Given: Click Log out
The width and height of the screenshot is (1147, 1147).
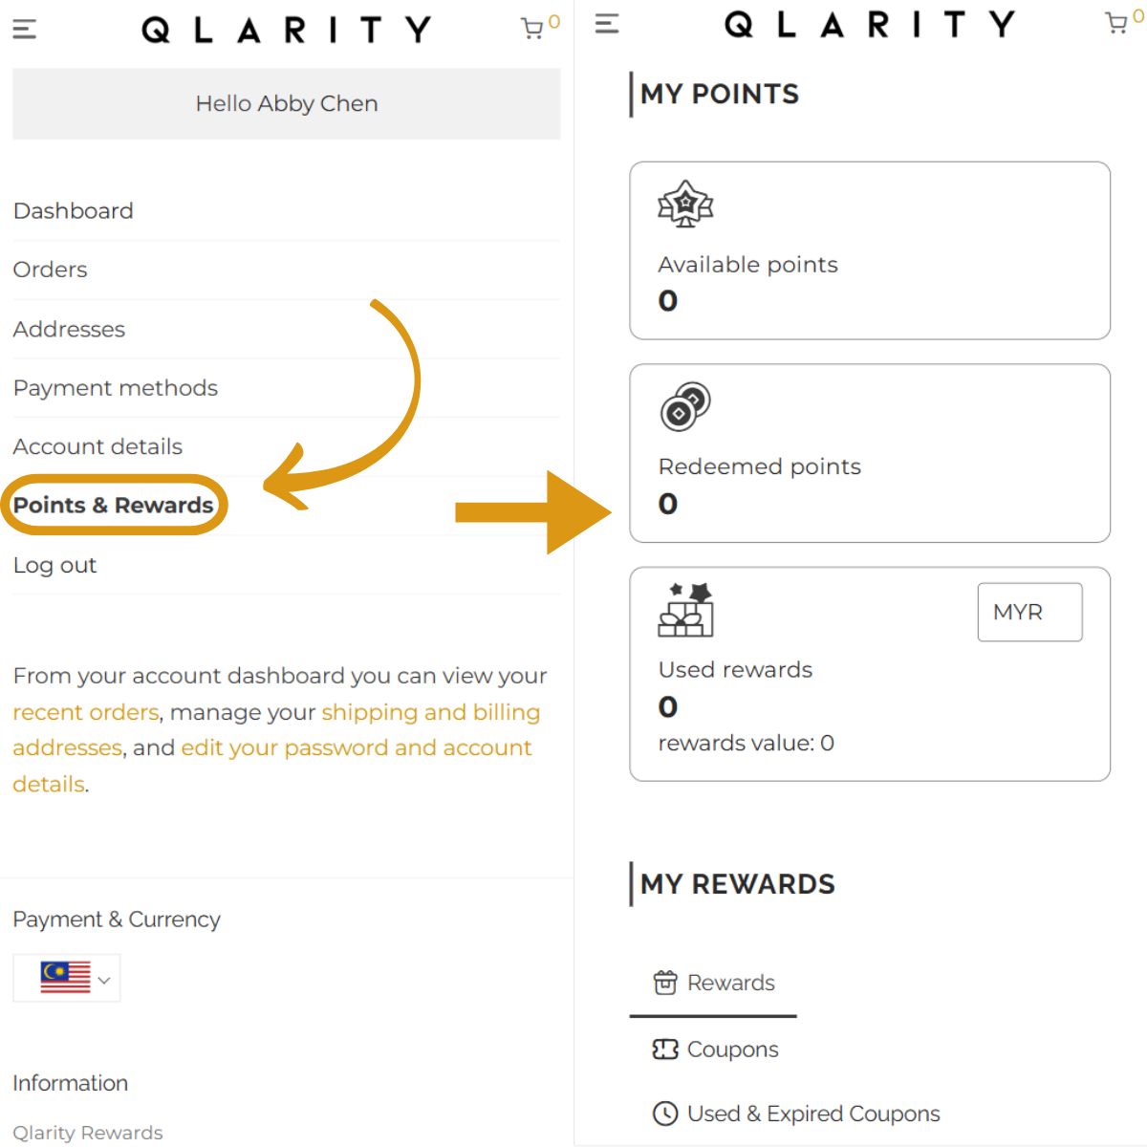Looking at the screenshot, I should [x=54, y=565].
